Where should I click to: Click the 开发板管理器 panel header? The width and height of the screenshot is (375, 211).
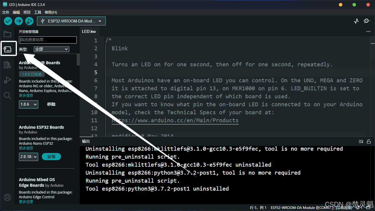pyautogui.click(x=29, y=32)
